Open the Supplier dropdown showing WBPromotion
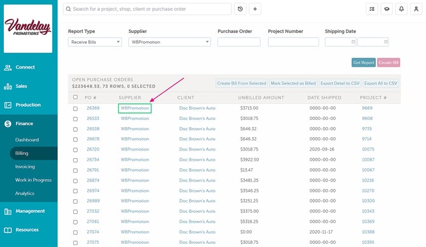 170,42
